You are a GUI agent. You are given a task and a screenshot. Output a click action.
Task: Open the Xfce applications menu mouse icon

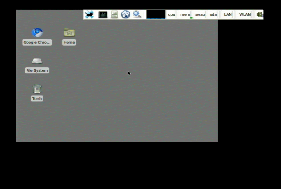point(89,15)
